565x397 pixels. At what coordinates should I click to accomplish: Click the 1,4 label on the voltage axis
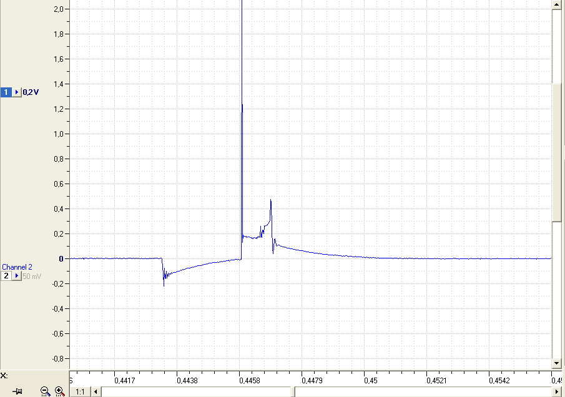coord(59,84)
